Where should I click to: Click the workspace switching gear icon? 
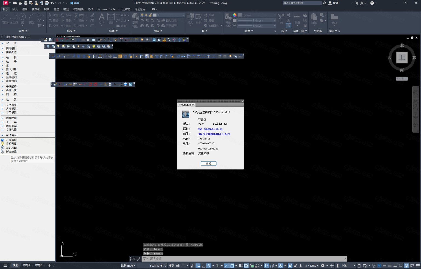pyautogui.click(x=323, y=266)
